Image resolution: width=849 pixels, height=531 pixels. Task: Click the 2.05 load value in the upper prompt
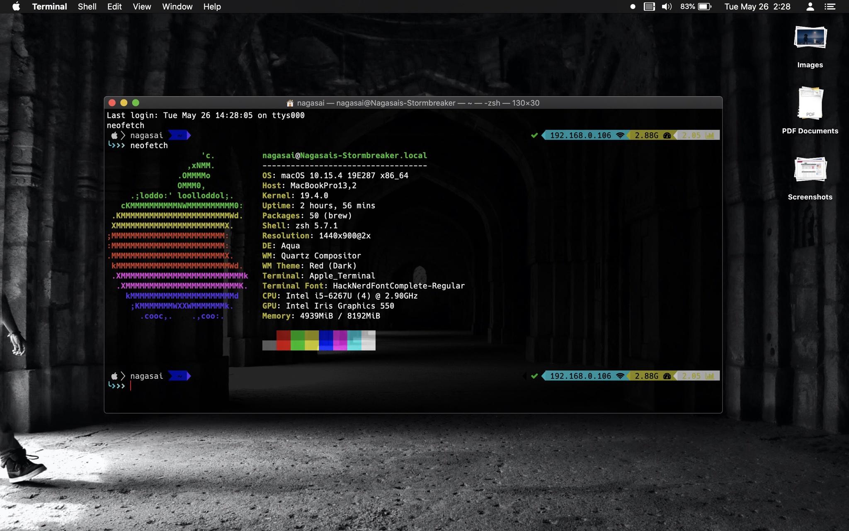691,135
